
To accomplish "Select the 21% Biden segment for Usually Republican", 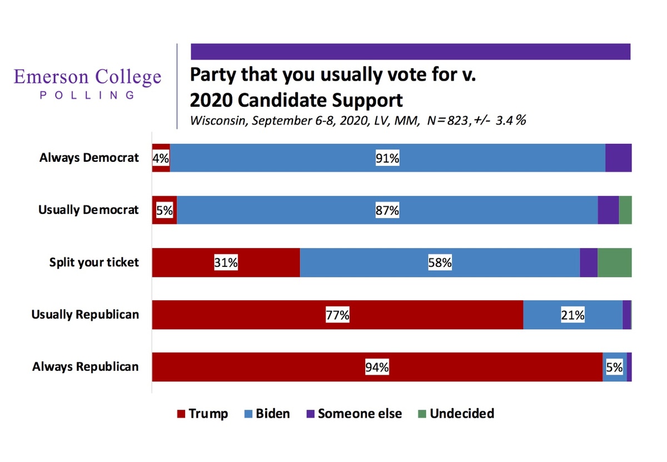I will click(x=573, y=315).
